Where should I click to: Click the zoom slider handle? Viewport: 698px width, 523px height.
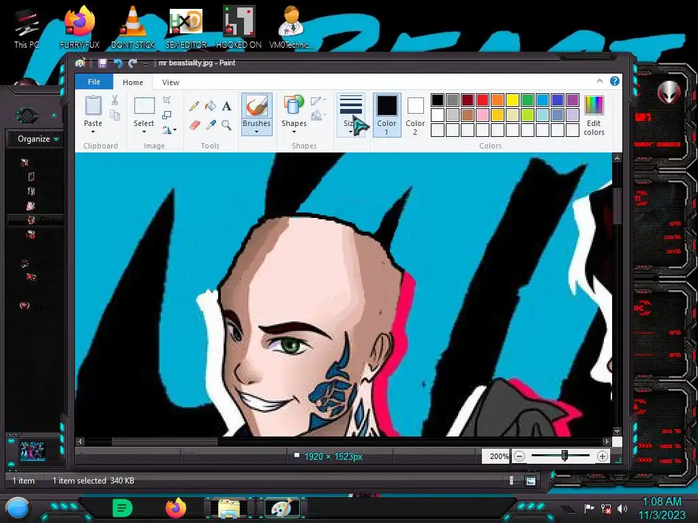[x=564, y=456]
